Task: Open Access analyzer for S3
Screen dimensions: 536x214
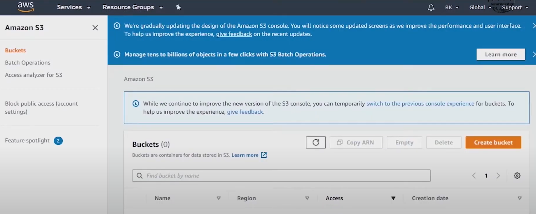Action: (34, 75)
